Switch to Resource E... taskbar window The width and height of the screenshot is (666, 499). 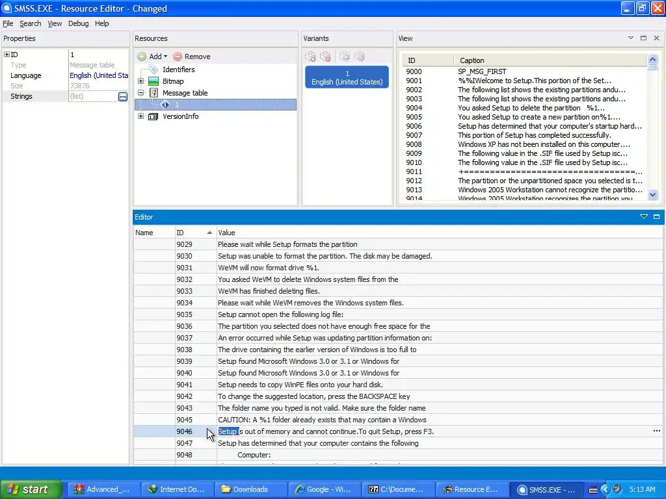(x=471, y=489)
